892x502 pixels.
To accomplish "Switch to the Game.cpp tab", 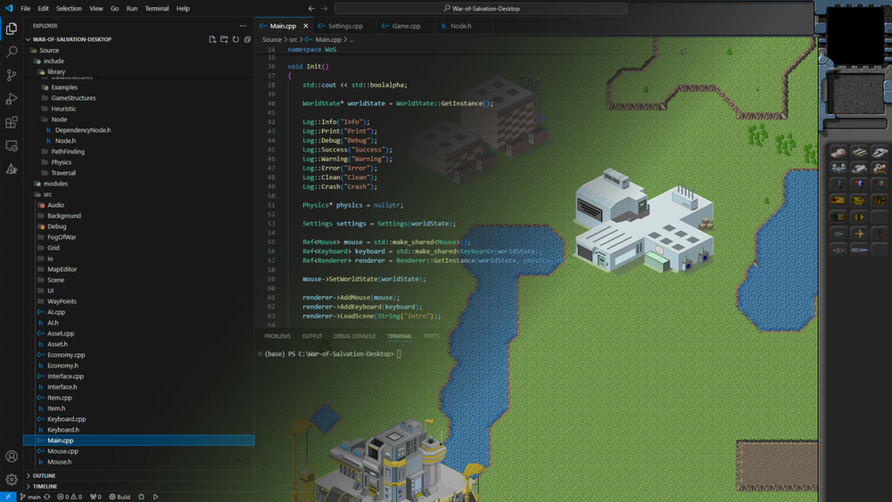I will click(x=406, y=26).
